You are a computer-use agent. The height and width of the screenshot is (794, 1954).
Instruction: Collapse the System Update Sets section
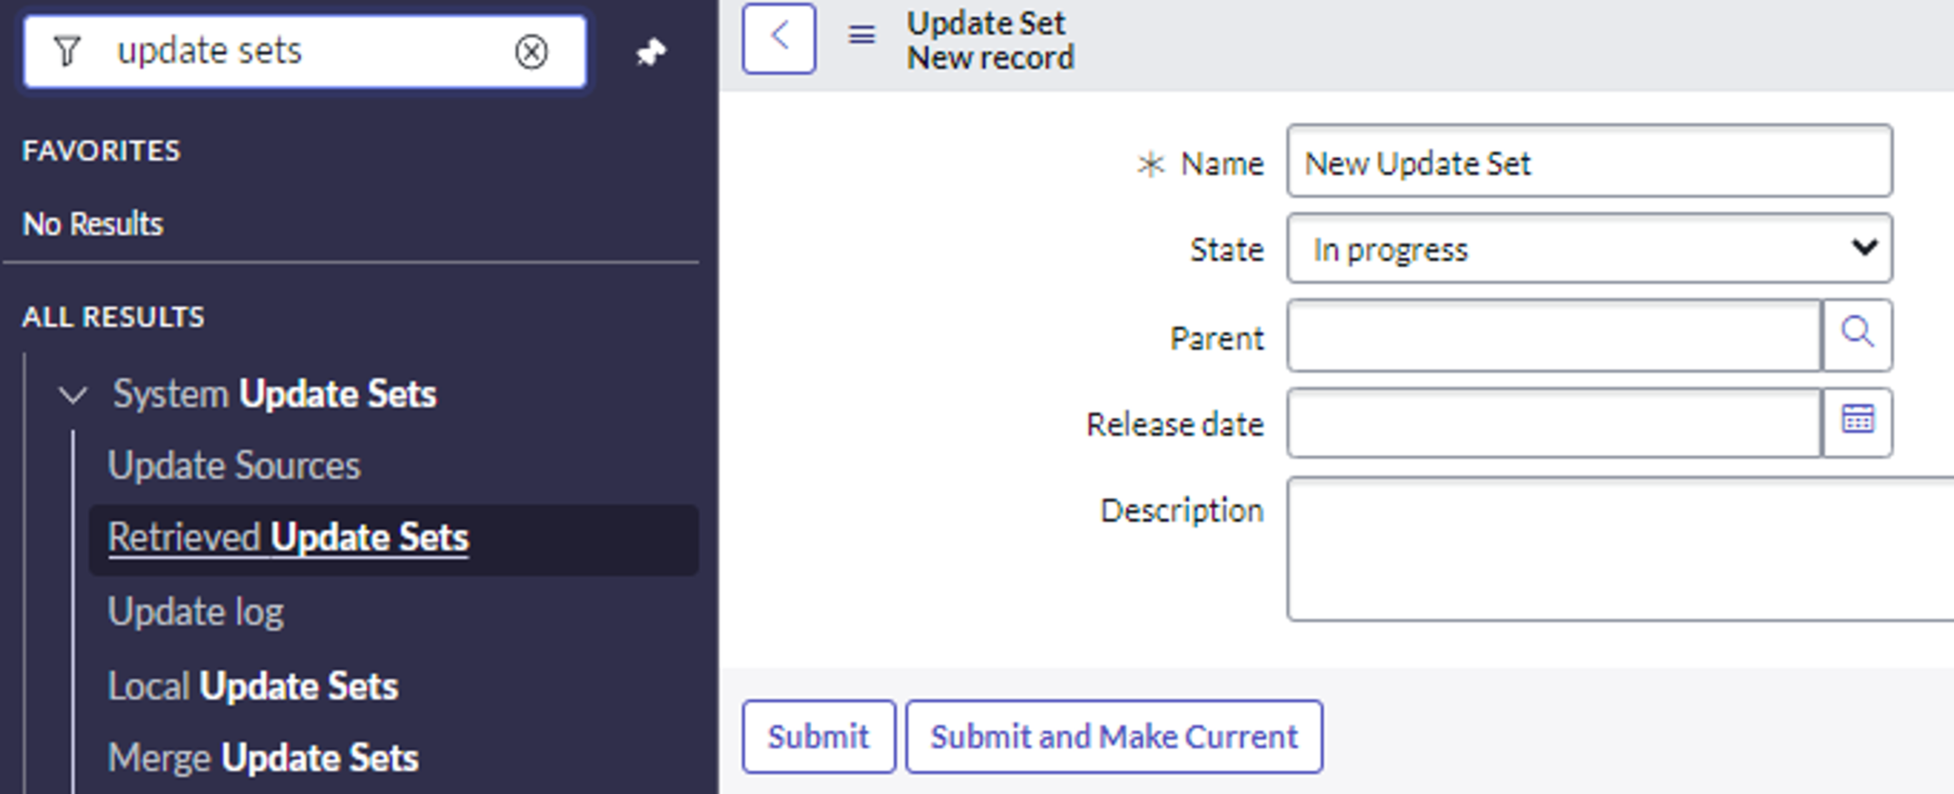tap(72, 395)
